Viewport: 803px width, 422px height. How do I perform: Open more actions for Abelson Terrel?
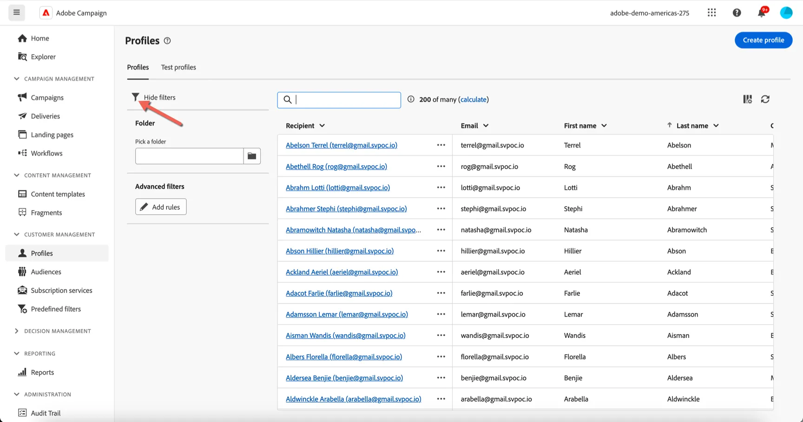[x=441, y=145]
